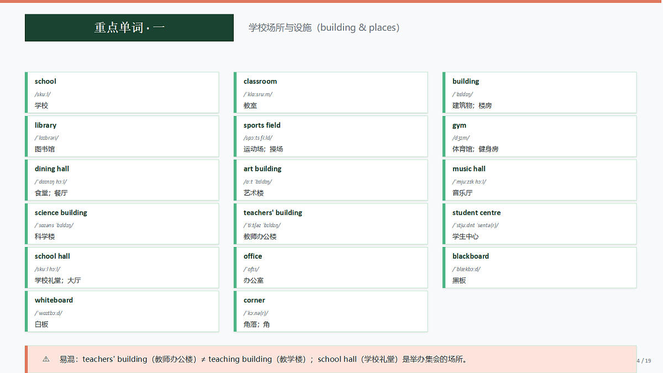This screenshot has width=663, height=373.
Task: Click the word "blackboard"
Action: point(471,256)
